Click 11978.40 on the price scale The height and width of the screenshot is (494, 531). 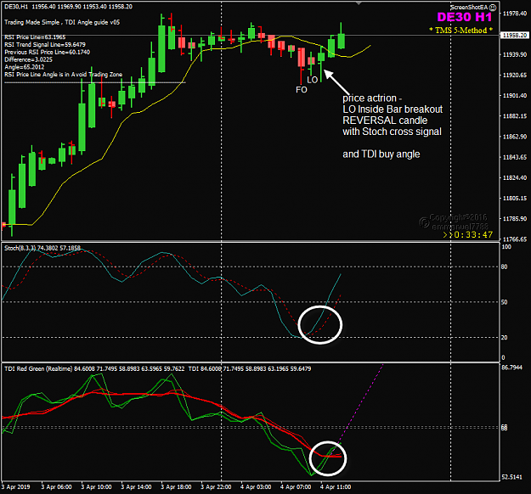(515, 14)
